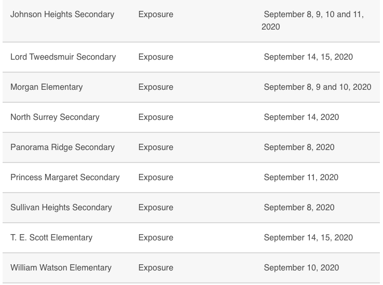Click Exposure beside Morgan Elementary
Screen dimensions: 383x285
pyautogui.click(x=156, y=87)
